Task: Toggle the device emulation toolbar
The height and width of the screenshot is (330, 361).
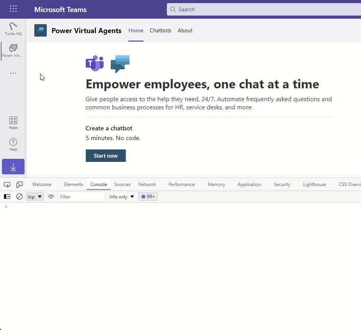Action: (x=19, y=184)
